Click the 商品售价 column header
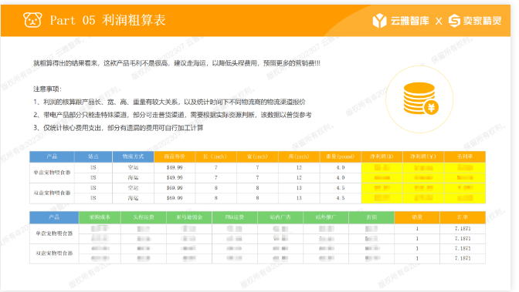 (x=175, y=156)
